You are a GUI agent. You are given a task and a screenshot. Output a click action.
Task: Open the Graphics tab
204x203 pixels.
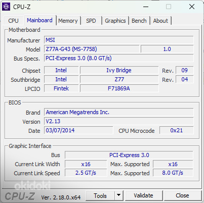point(115,21)
